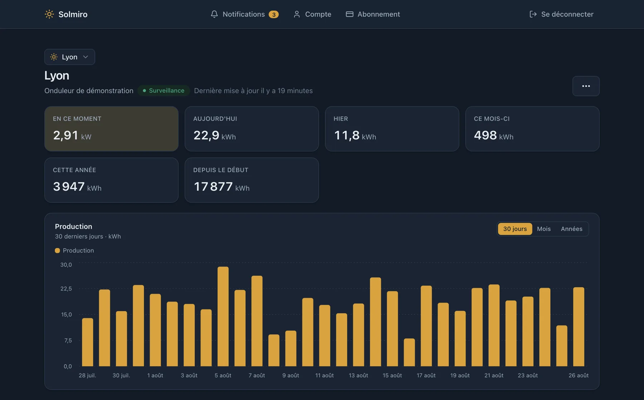Select the Cette année 3 947 kWh card

tap(111, 180)
